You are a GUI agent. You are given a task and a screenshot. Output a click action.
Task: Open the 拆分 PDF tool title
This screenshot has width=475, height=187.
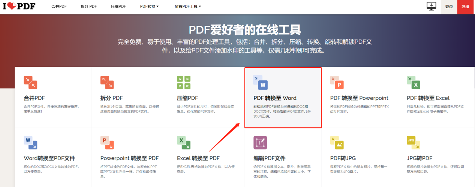(111, 98)
